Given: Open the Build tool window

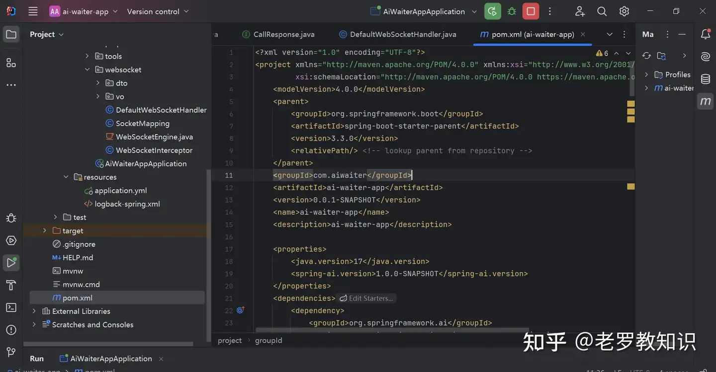Looking at the screenshot, I should tap(11, 285).
